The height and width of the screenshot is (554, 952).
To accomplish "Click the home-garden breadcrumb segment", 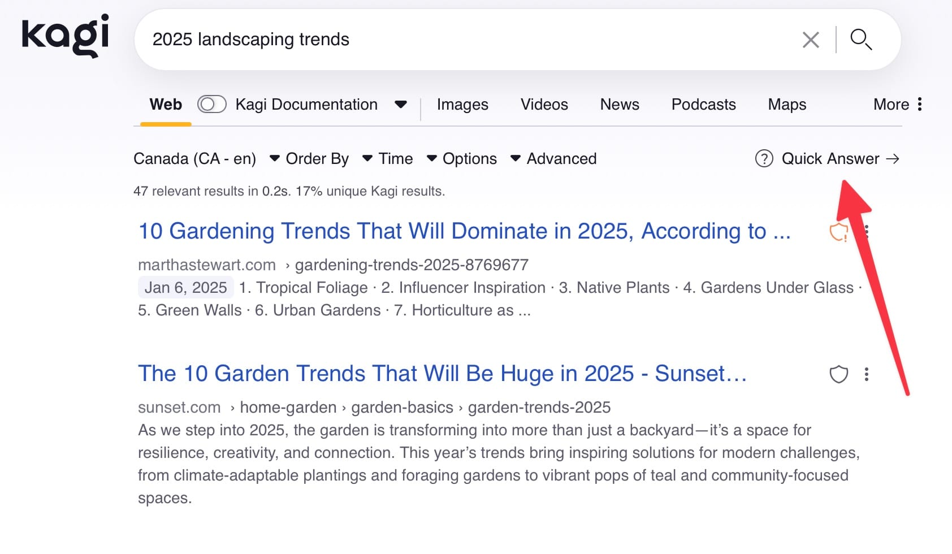I will (288, 407).
